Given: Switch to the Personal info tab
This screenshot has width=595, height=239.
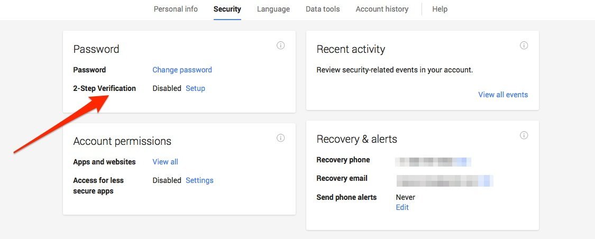Looking at the screenshot, I should [x=176, y=9].
